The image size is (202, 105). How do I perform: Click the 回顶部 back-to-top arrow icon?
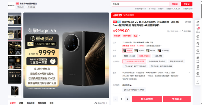pos(198,74)
